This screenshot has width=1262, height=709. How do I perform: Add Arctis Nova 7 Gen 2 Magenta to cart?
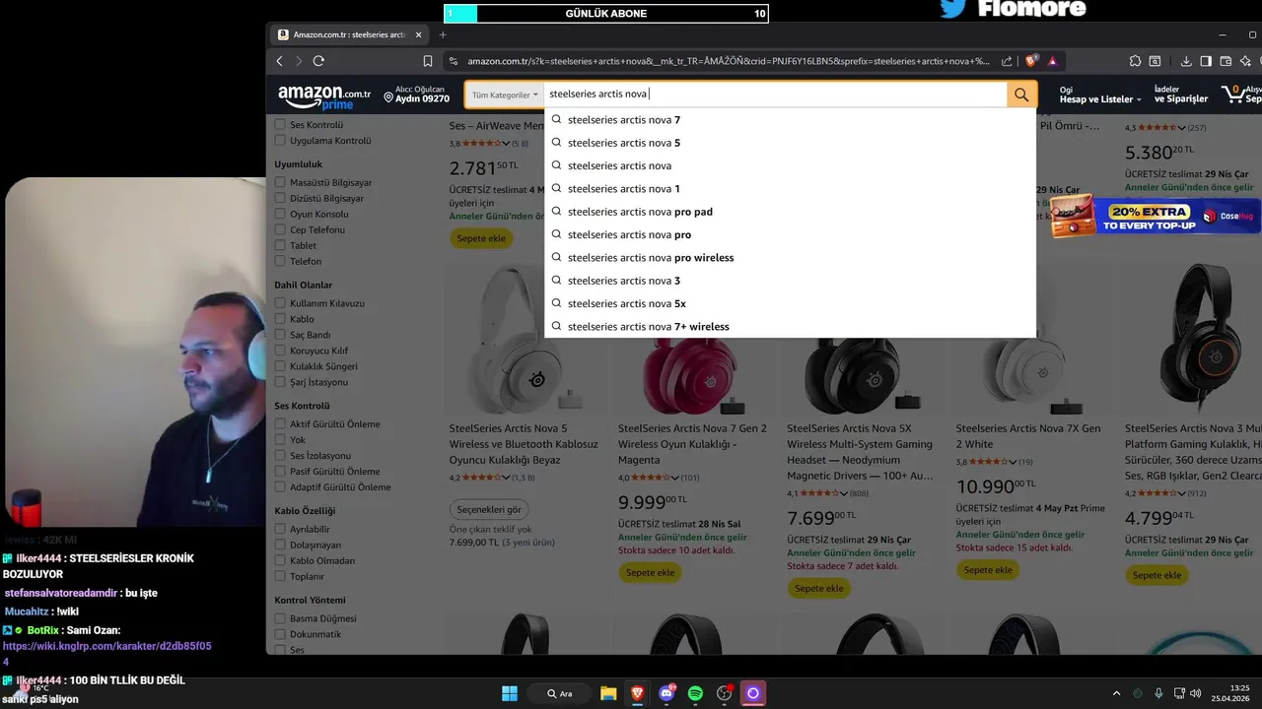click(651, 572)
